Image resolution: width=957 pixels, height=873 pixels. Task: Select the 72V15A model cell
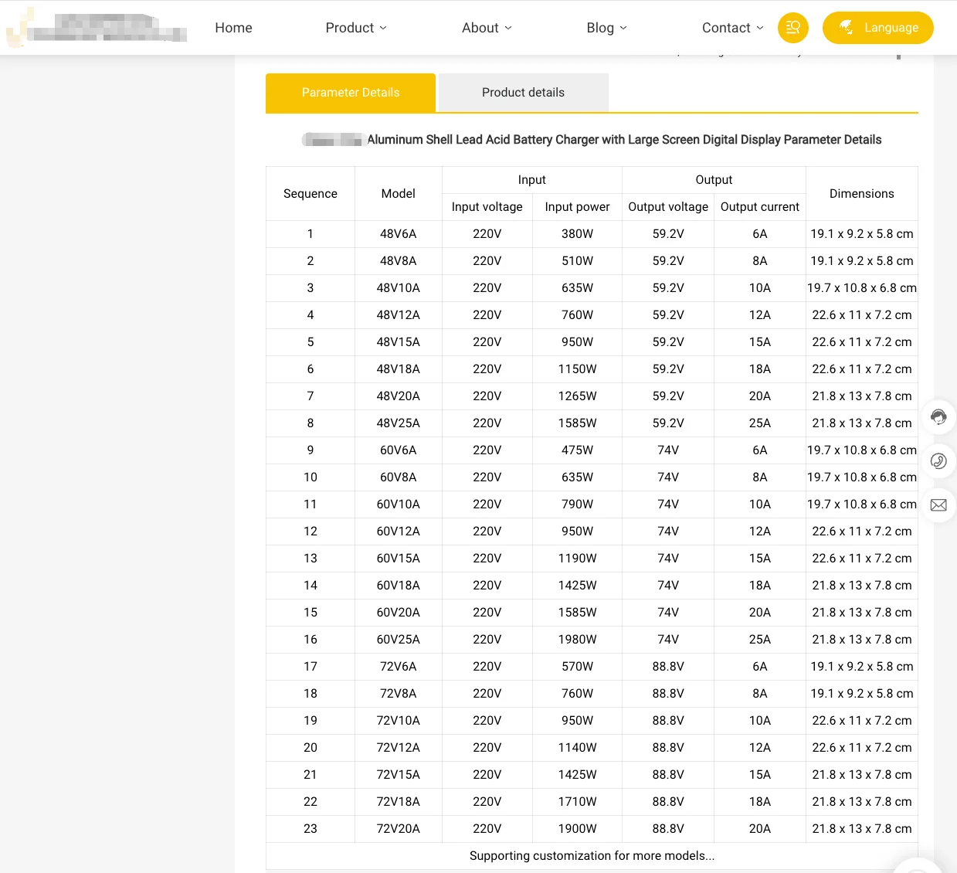pyautogui.click(x=399, y=775)
